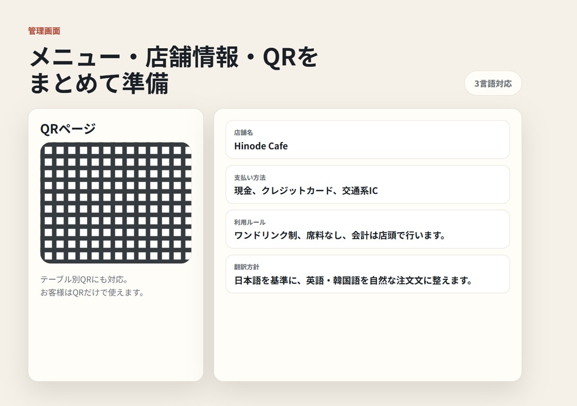Click the text お客様はQRだけで使えます。
This screenshot has width=577, height=406.
coord(92,292)
